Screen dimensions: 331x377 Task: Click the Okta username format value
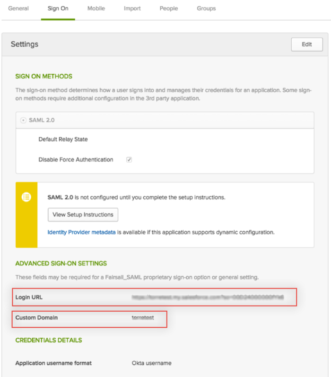151,363
